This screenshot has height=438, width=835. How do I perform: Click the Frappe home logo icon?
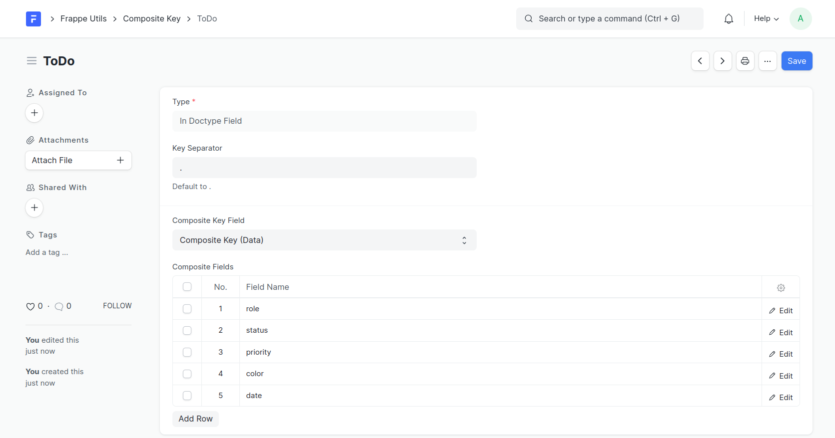click(x=33, y=19)
